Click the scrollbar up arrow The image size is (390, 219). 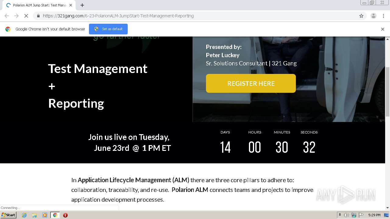[x=388, y=39]
